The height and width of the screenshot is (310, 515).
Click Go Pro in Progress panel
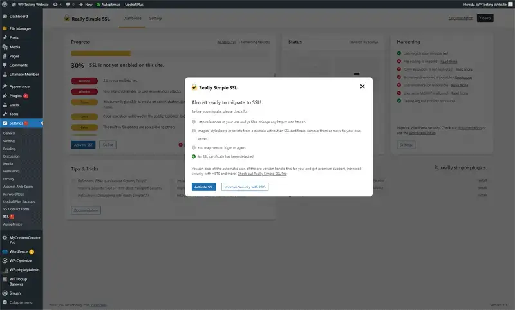click(108, 145)
